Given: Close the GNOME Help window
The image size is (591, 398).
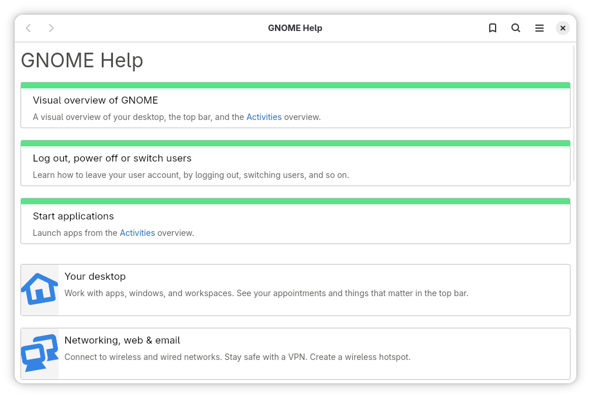Looking at the screenshot, I should click(562, 28).
